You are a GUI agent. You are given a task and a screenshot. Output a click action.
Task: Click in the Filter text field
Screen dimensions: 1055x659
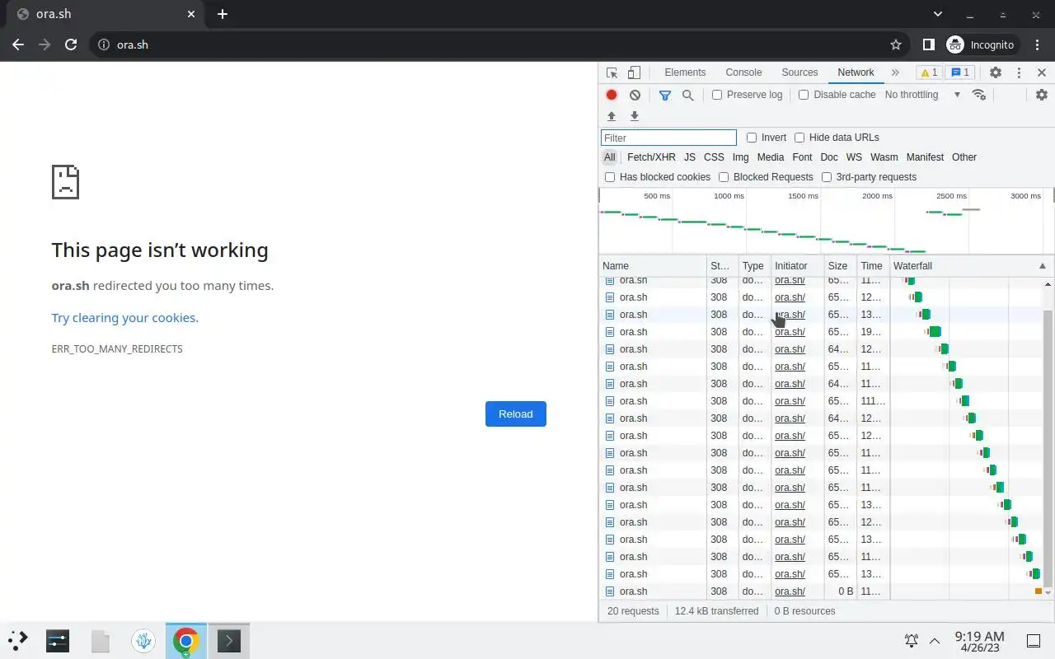coord(668,138)
